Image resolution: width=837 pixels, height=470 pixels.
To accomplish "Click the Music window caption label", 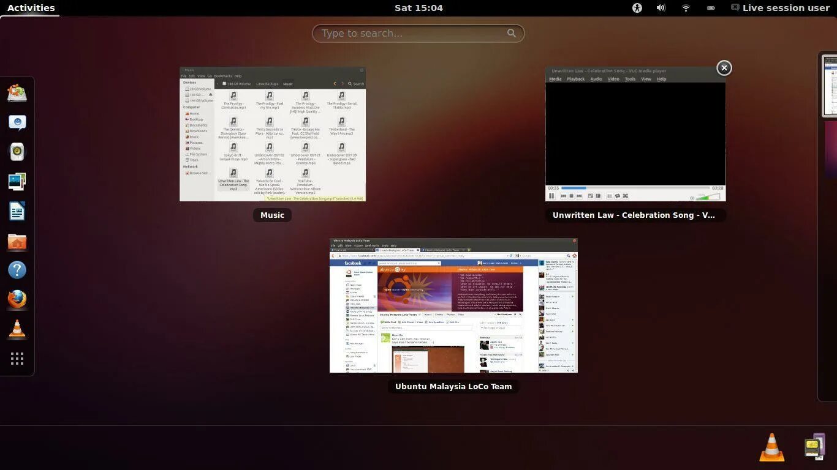I will tap(272, 215).
